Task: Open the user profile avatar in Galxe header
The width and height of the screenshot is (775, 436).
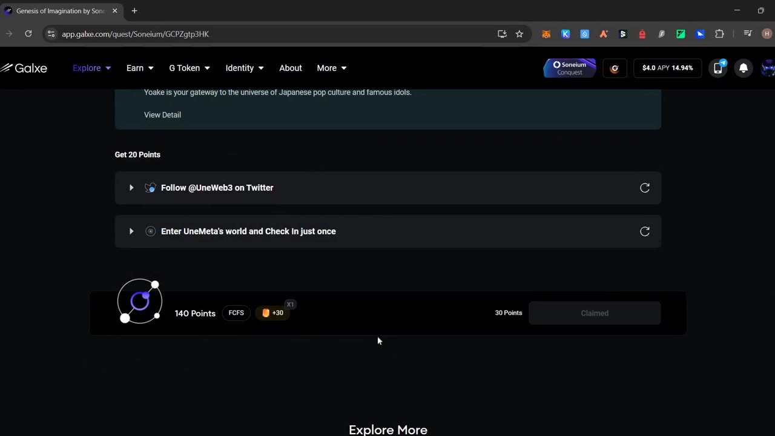Action: tap(768, 68)
